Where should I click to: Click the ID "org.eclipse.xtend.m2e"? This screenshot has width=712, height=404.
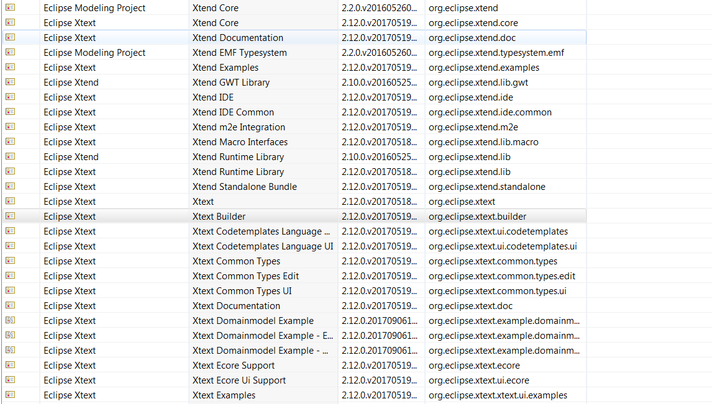click(x=473, y=128)
